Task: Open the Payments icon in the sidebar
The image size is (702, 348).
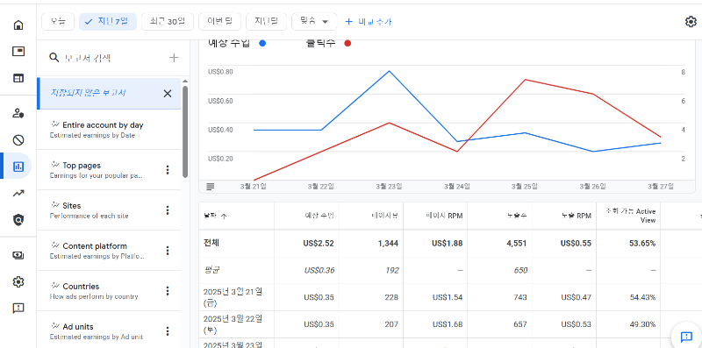Action: pos(18,255)
